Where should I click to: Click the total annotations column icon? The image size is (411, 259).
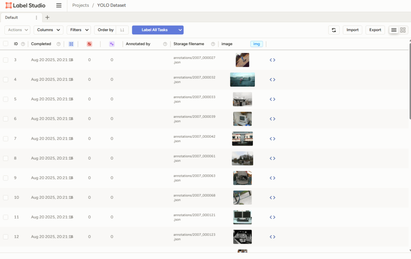pos(71,44)
